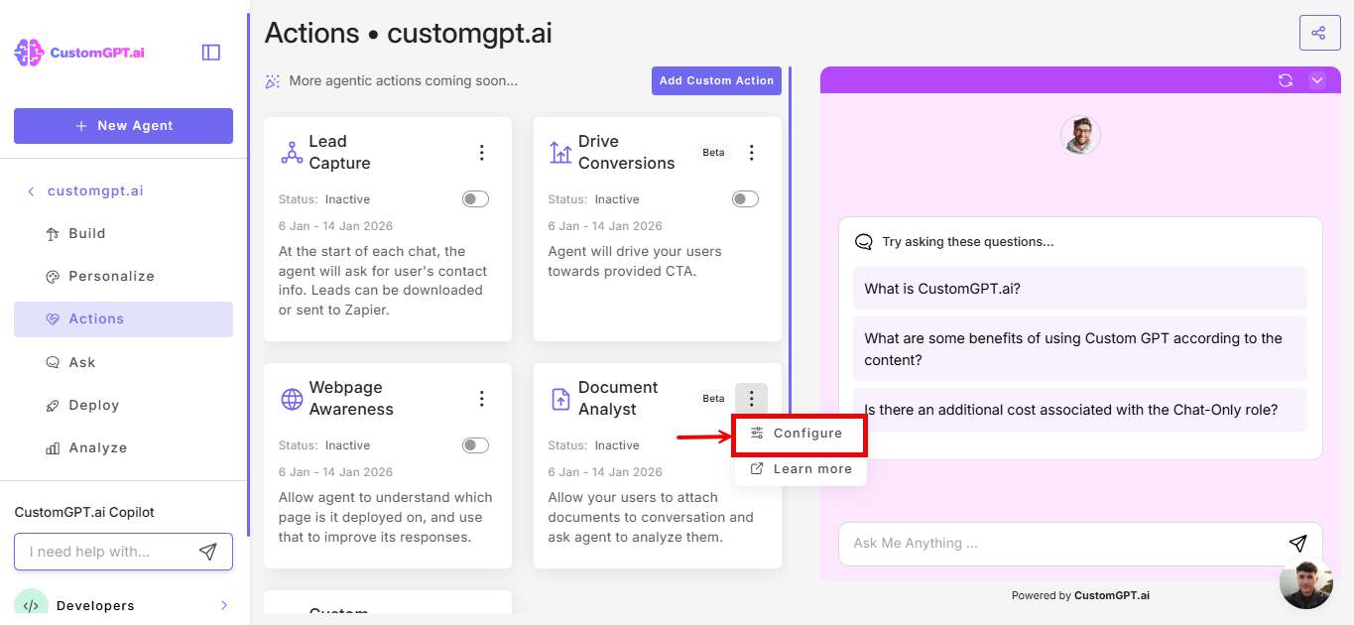The height and width of the screenshot is (625, 1354).
Task: Expand the Developers menu arrow
Action: point(224,606)
